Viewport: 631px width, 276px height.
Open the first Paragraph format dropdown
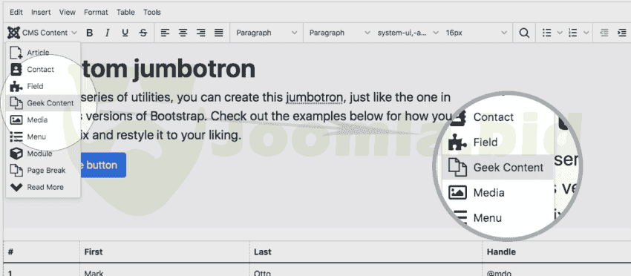coord(267,33)
